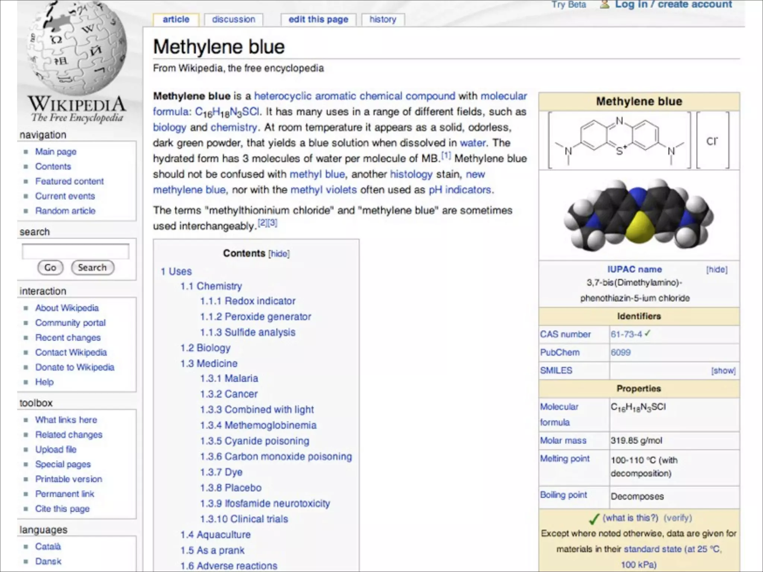
Task: Click citation reference [1] superscript
Action: tap(446, 156)
